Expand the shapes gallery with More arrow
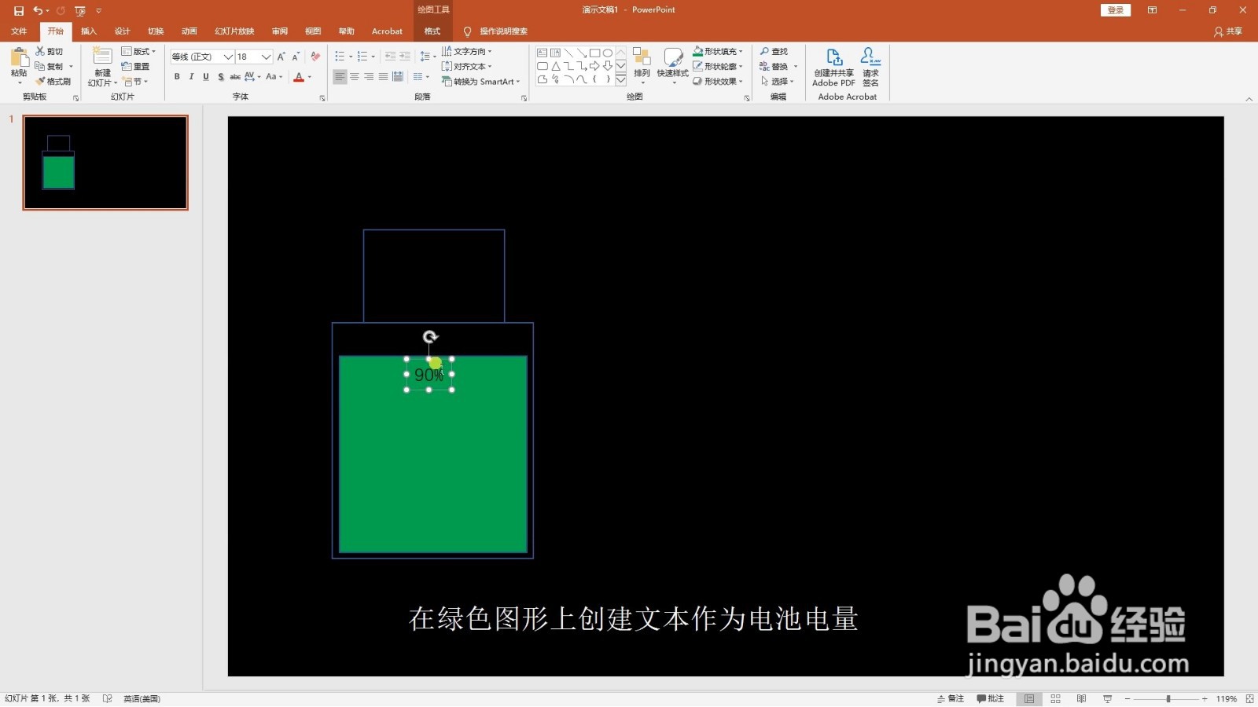1258x707 pixels. click(620, 79)
